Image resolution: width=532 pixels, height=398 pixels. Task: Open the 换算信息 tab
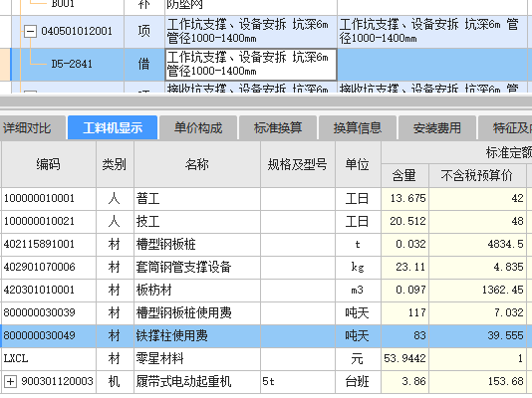[x=358, y=128]
